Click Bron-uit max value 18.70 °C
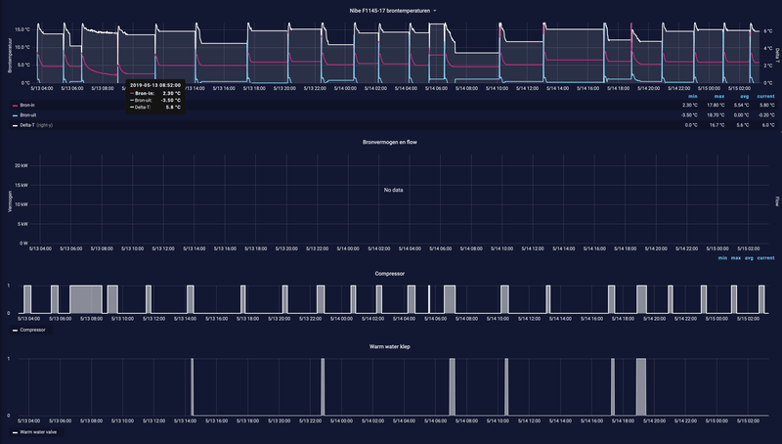This screenshot has width=782, height=444. 716,115
